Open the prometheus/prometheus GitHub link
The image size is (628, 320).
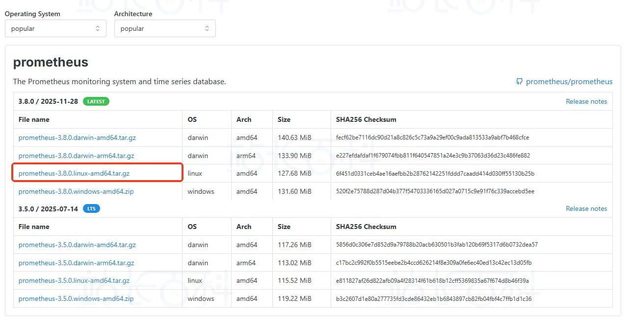[x=569, y=82]
